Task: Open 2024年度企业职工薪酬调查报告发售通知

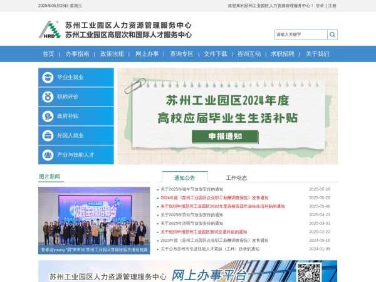Action: pos(214,198)
